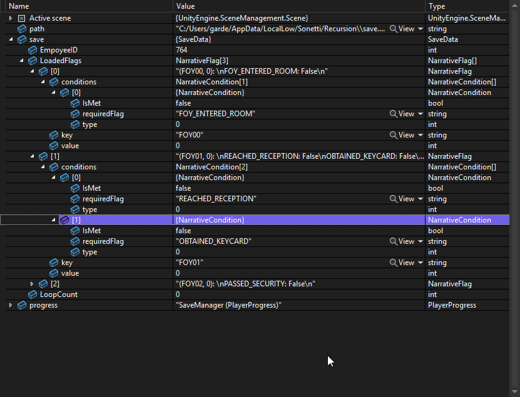Click the LoadedFlags field icon

pos(33,61)
